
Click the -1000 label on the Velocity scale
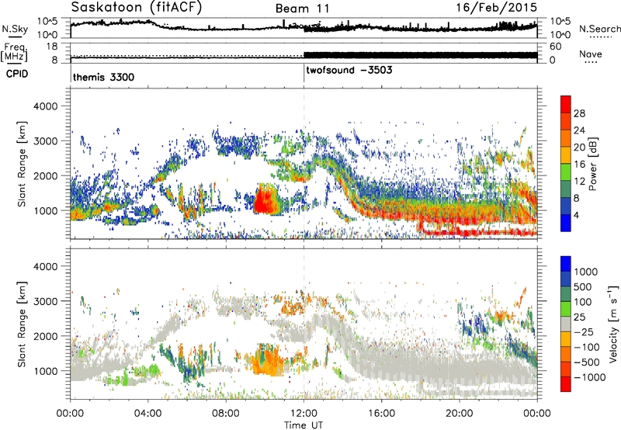[x=590, y=377]
